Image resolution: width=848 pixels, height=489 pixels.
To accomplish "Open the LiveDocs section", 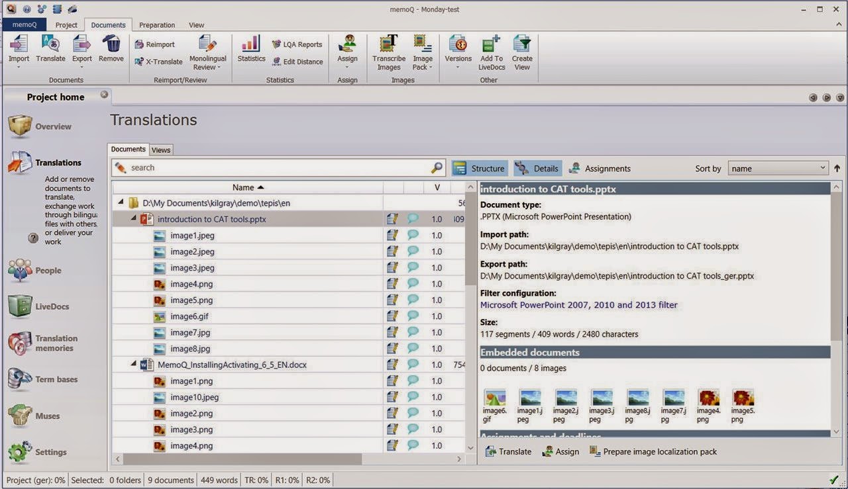I will point(38,306).
